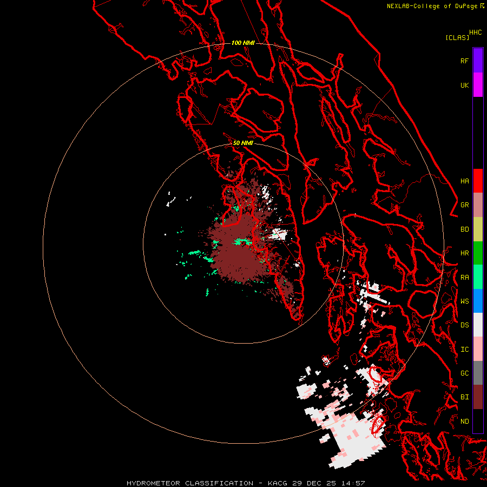Click the 14:57 timestamp
The width and height of the screenshot is (487, 487).
pos(352,483)
